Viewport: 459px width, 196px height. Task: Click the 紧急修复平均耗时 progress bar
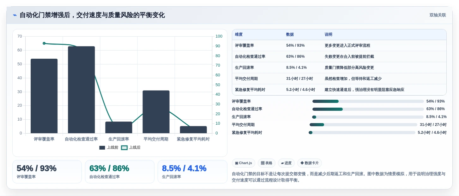coord(362,133)
